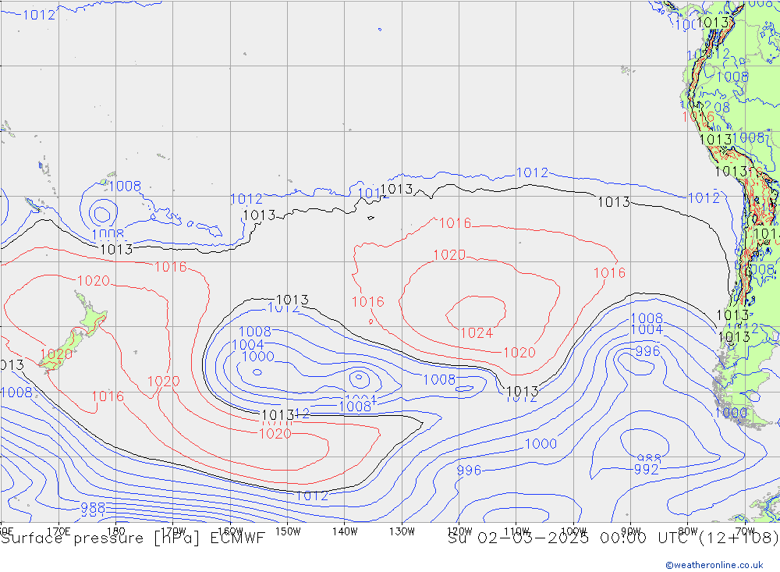Click the forecast date and UTC time text

pos(613,538)
